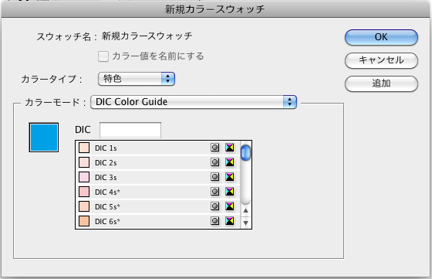Click the キャンセル button

click(381, 60)
